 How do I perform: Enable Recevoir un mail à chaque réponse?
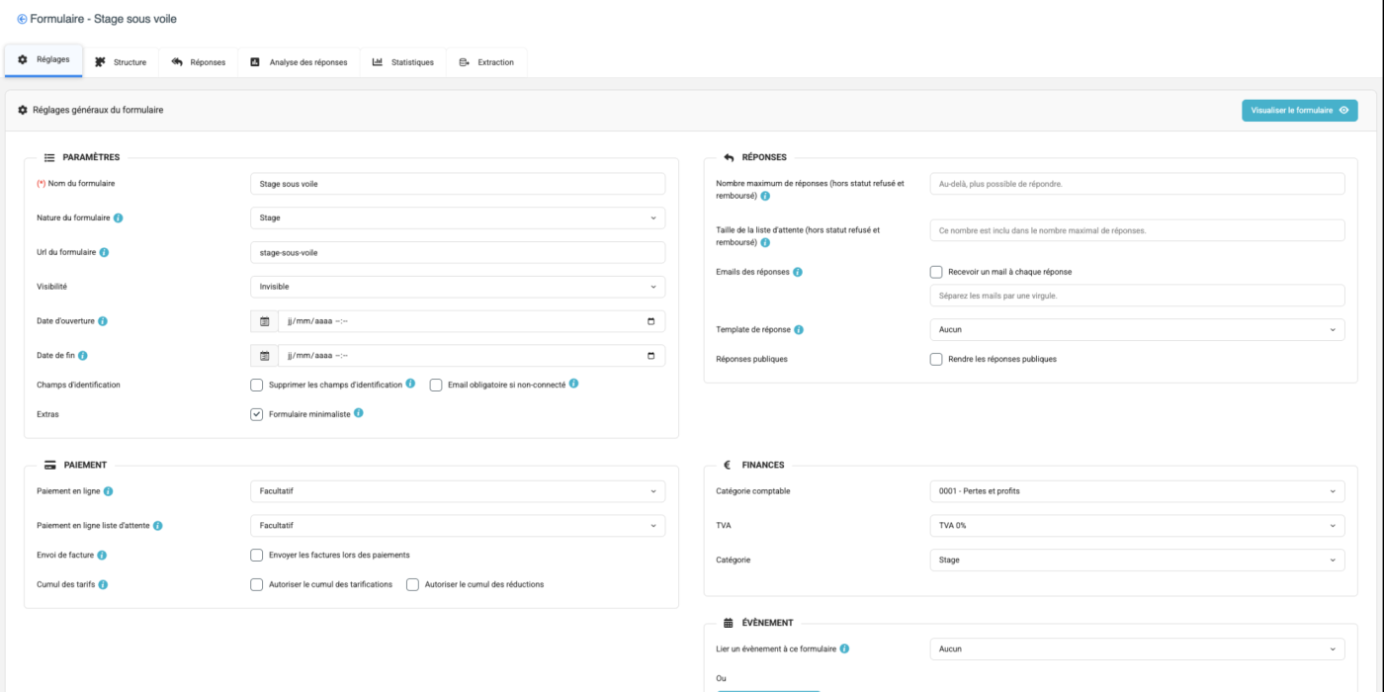pos(936,272)
